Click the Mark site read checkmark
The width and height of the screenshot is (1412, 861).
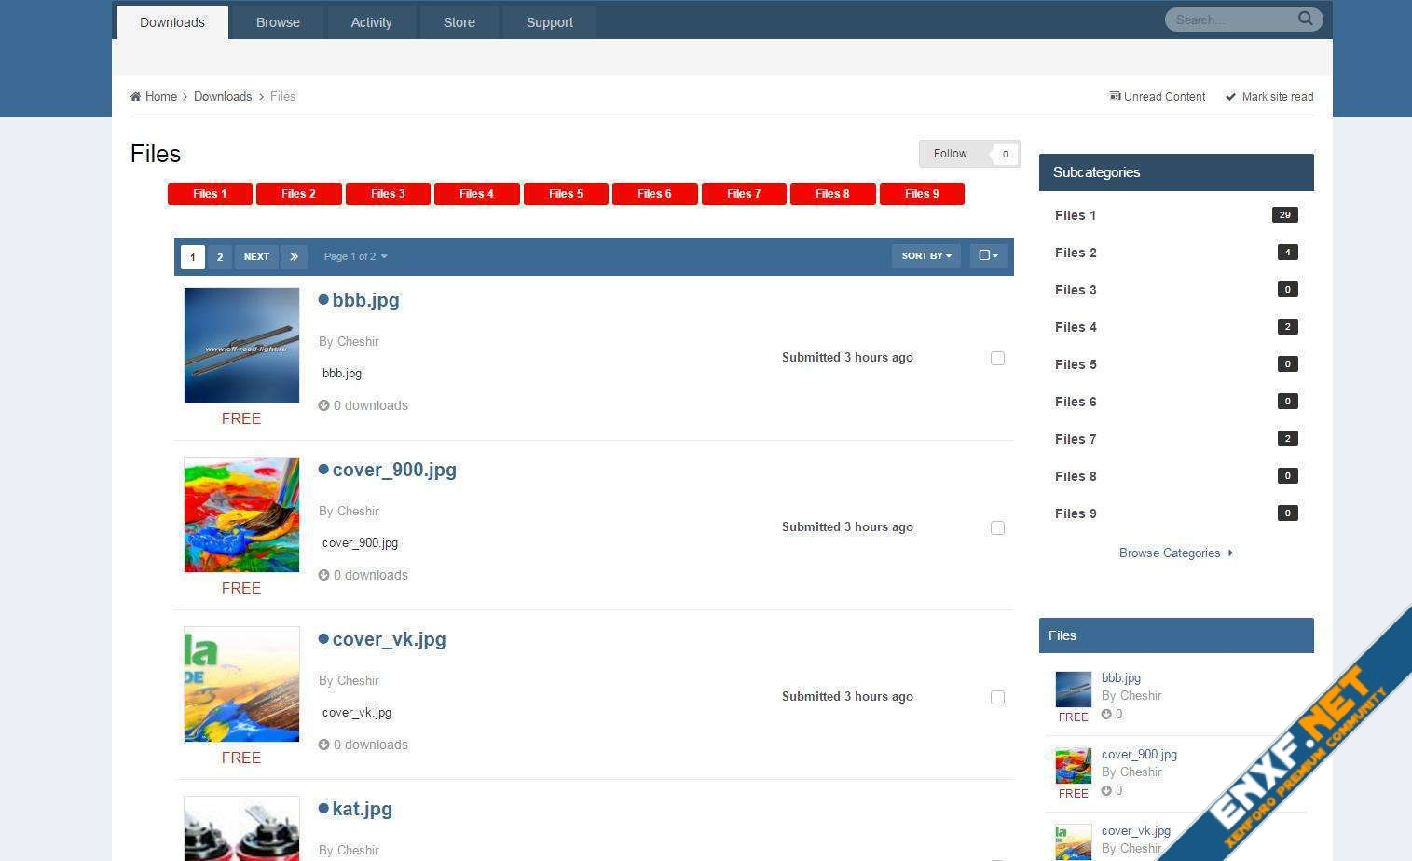(x=1230, y=97)
